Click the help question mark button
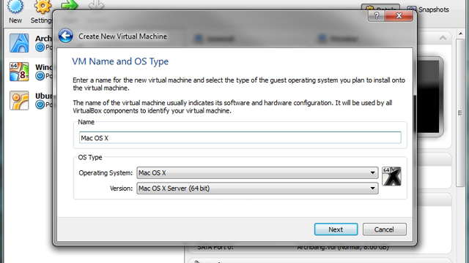This screenshot has width=469, height=263. tap(377, 15)
